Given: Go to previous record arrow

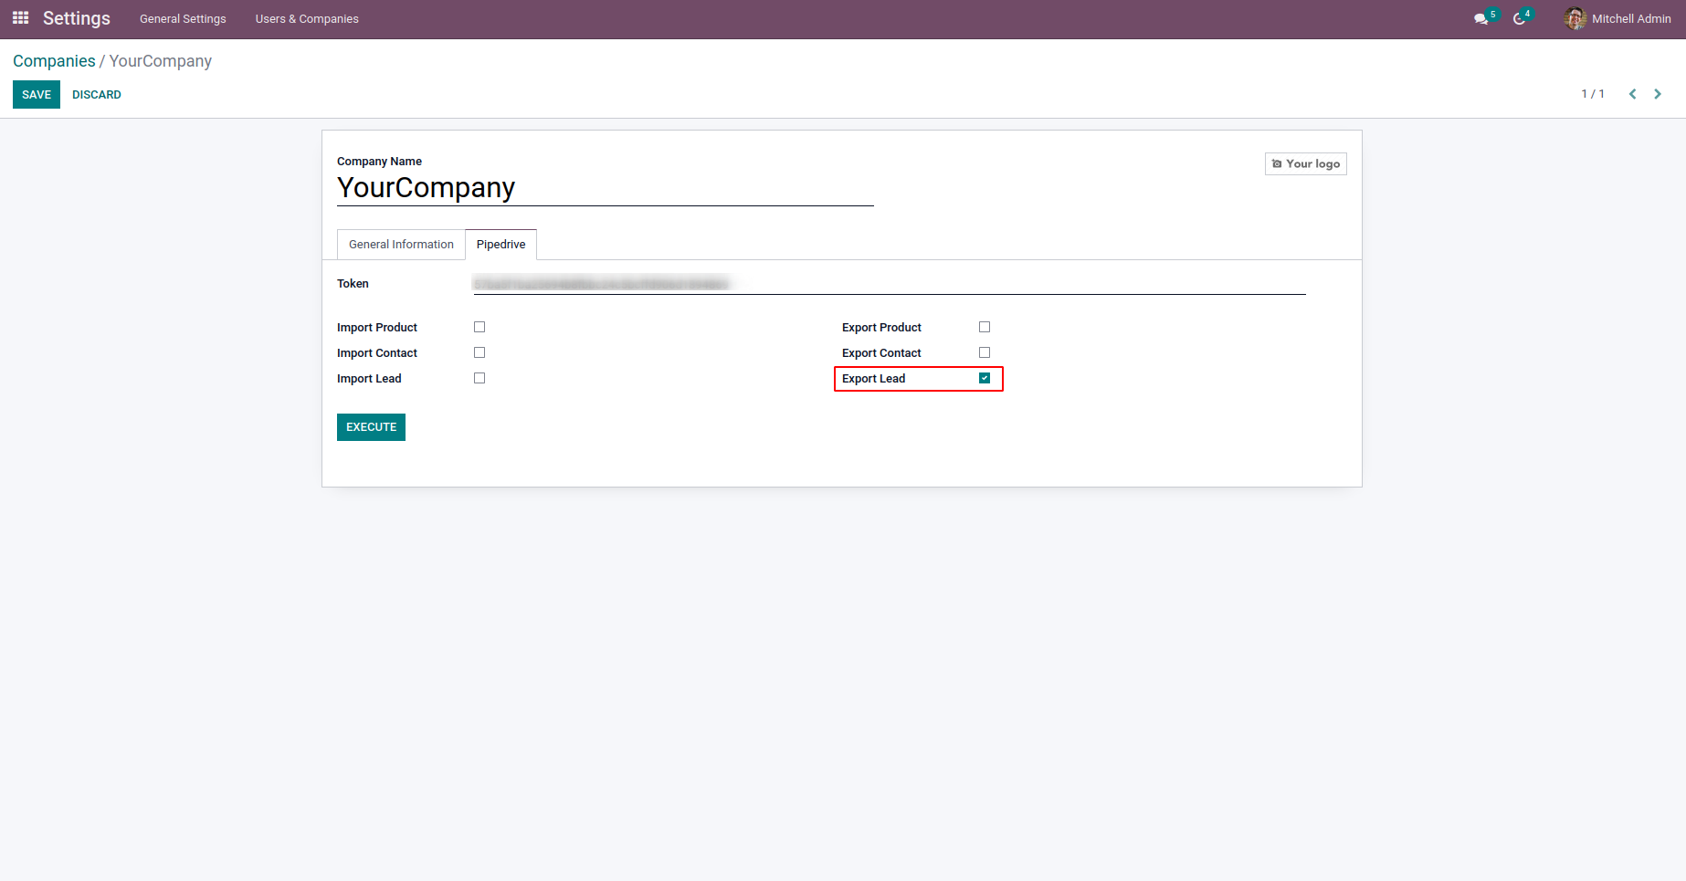Looking at the screenshot, I should (1632, 94).
